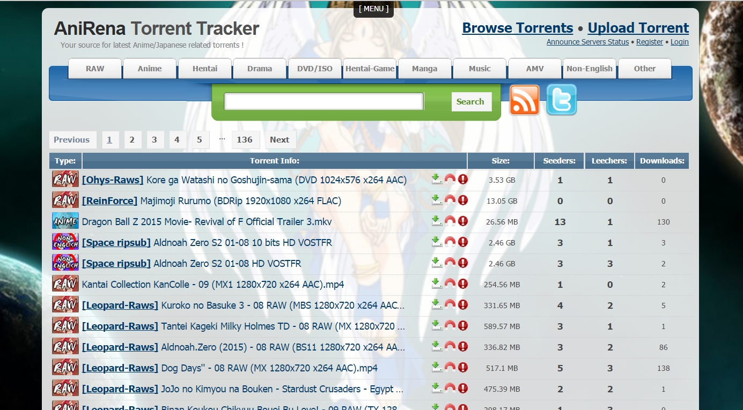Click the Previous page button
The image size is (743, 410).
click(72, 140)
